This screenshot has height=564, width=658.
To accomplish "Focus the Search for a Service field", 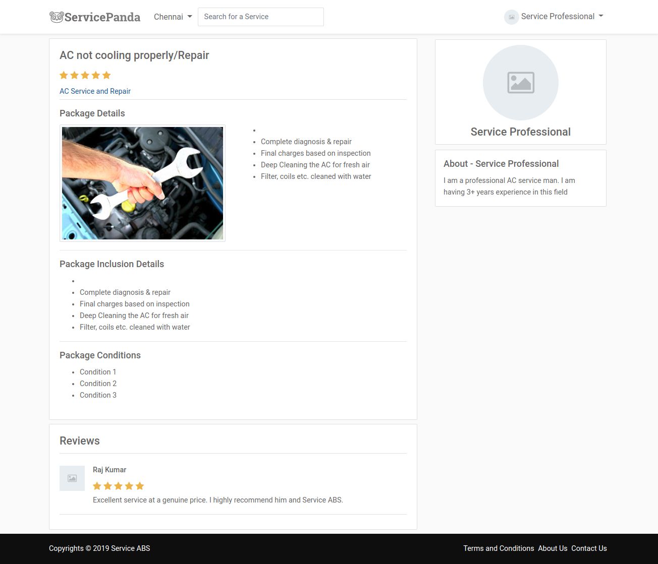I will coord(261,17).
